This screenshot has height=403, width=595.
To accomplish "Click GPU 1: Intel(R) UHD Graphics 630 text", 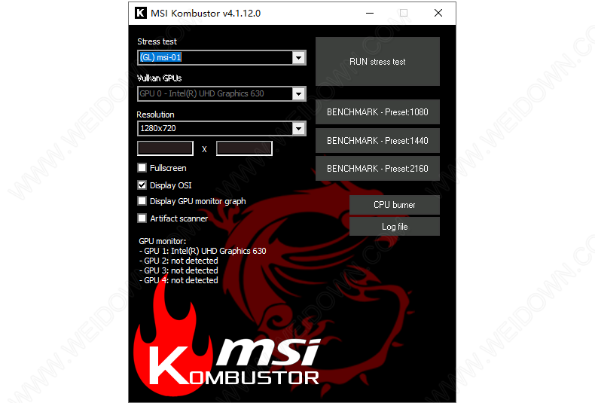I will tap(205, 251).
